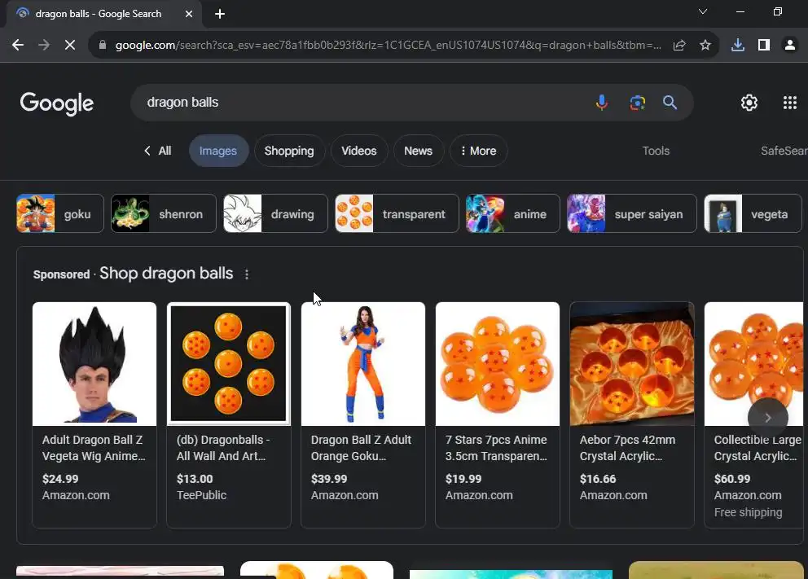Open the Google apps grid
Image resolution: width=808 pixels, height=579 pixels.
click(789, 103)
